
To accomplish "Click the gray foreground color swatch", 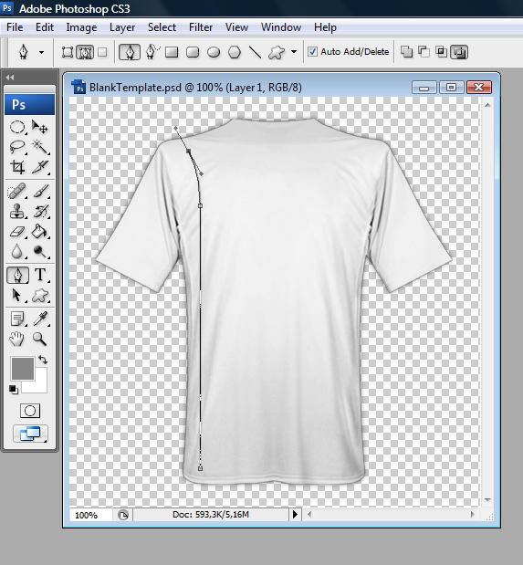I will (23, 368).
